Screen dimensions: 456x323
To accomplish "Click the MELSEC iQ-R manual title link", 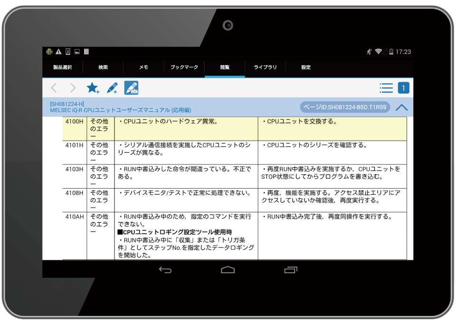I will pyautogui.click(x=121, y=110).
